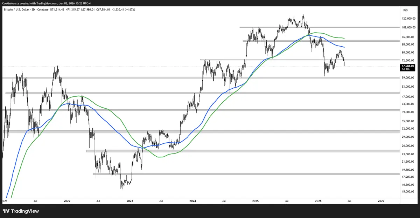The height and width of the screenshot is (218, 420).
Task: Click the 21,500.00 price axis label
Action: (408, 161)
